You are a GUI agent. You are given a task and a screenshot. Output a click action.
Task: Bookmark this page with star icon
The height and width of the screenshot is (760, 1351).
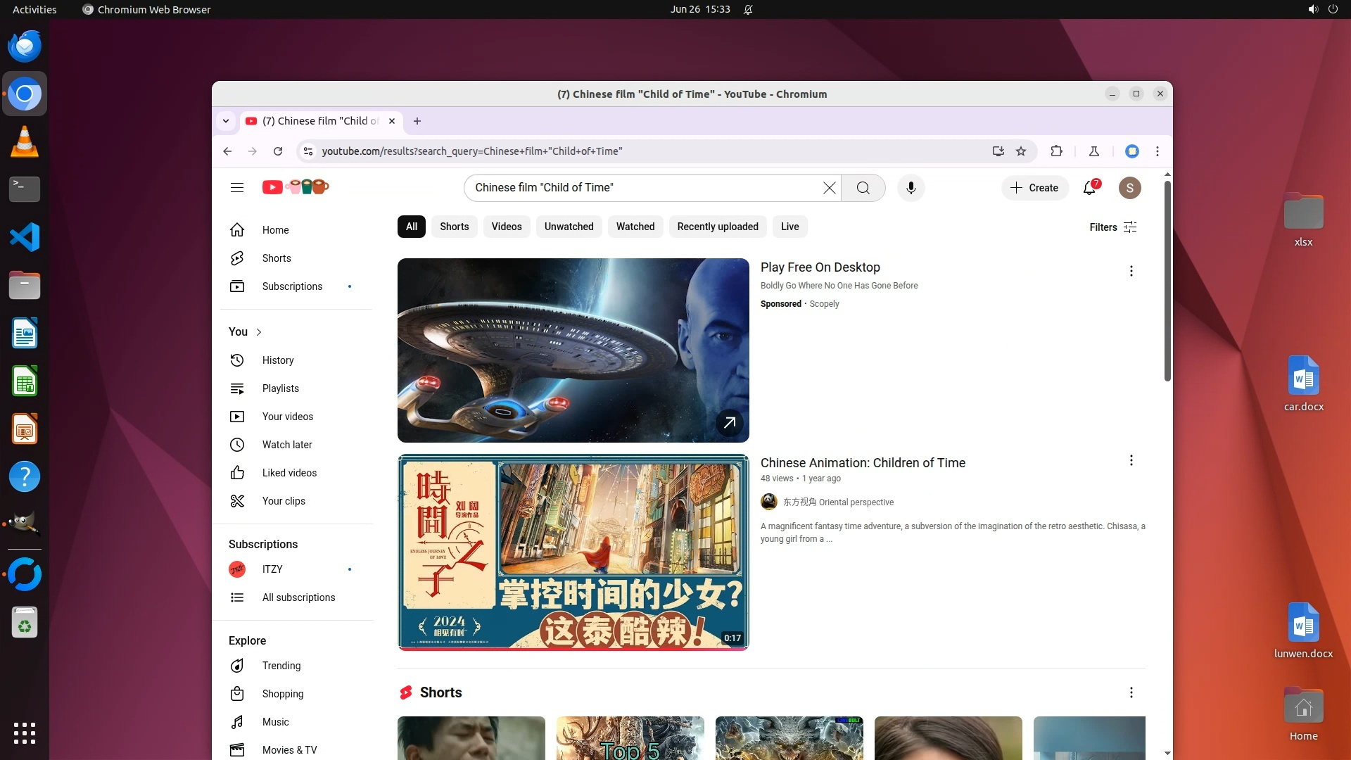click(1021, 151)
